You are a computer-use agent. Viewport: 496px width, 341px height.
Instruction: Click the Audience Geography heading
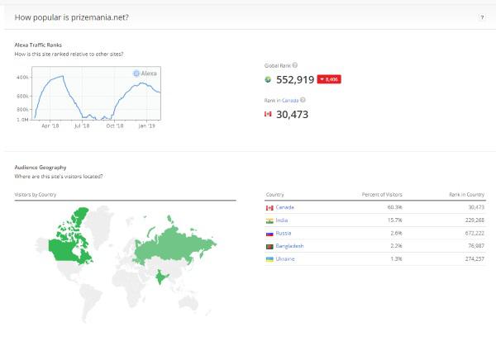pyautogui.click(x=41, y=167)
